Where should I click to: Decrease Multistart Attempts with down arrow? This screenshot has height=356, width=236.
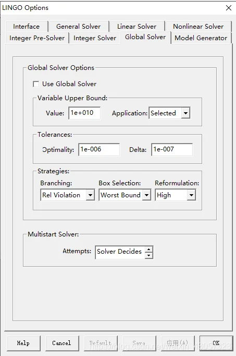coord(148,255)
